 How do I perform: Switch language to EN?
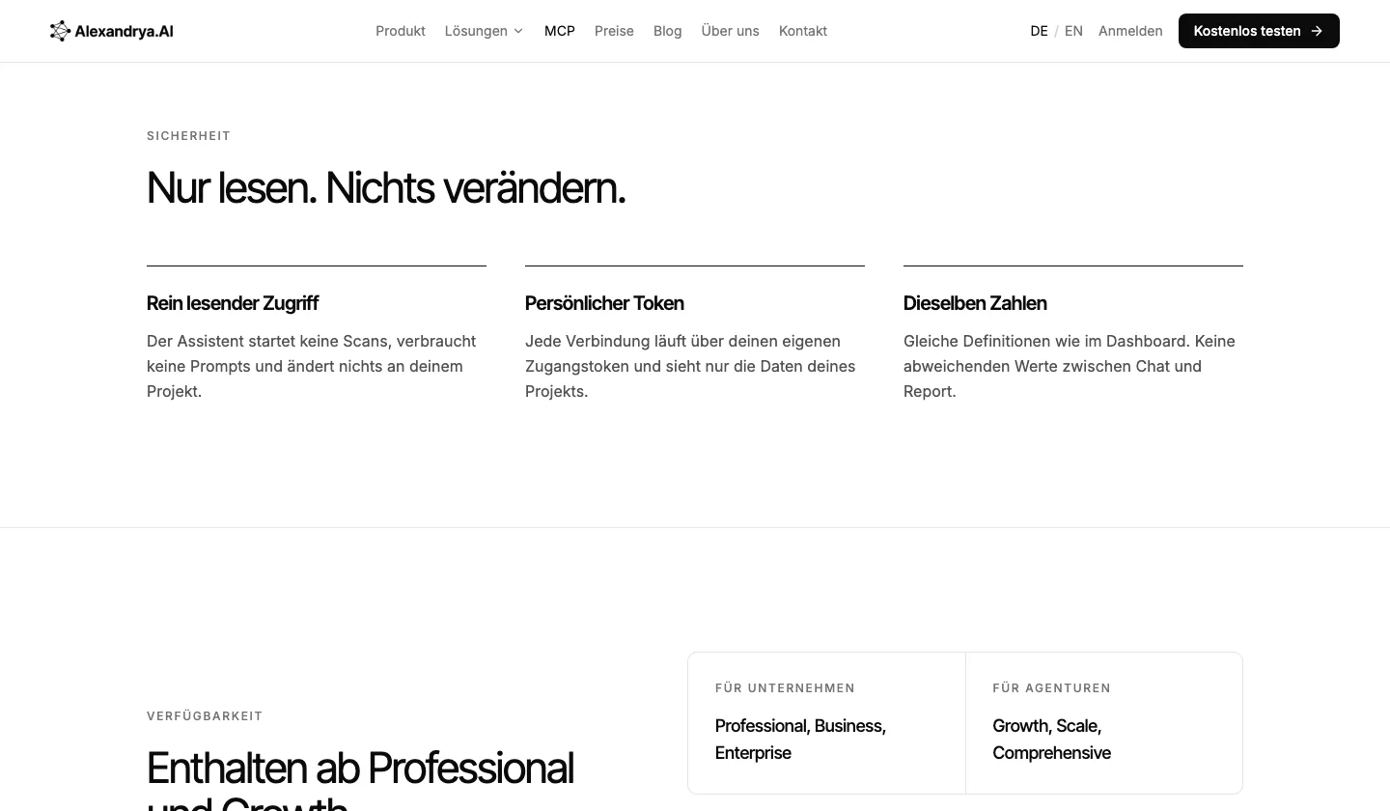tap(1073, 31)
